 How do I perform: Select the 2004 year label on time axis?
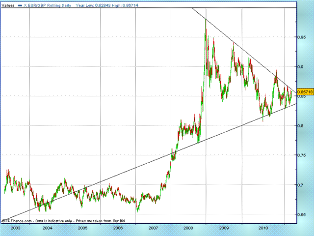47,229
